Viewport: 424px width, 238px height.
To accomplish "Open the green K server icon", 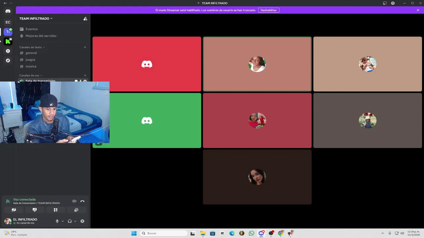I will pos(8,41).
